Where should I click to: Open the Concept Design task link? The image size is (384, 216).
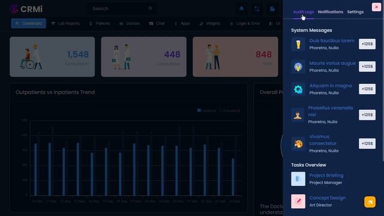tap(328, 198)
